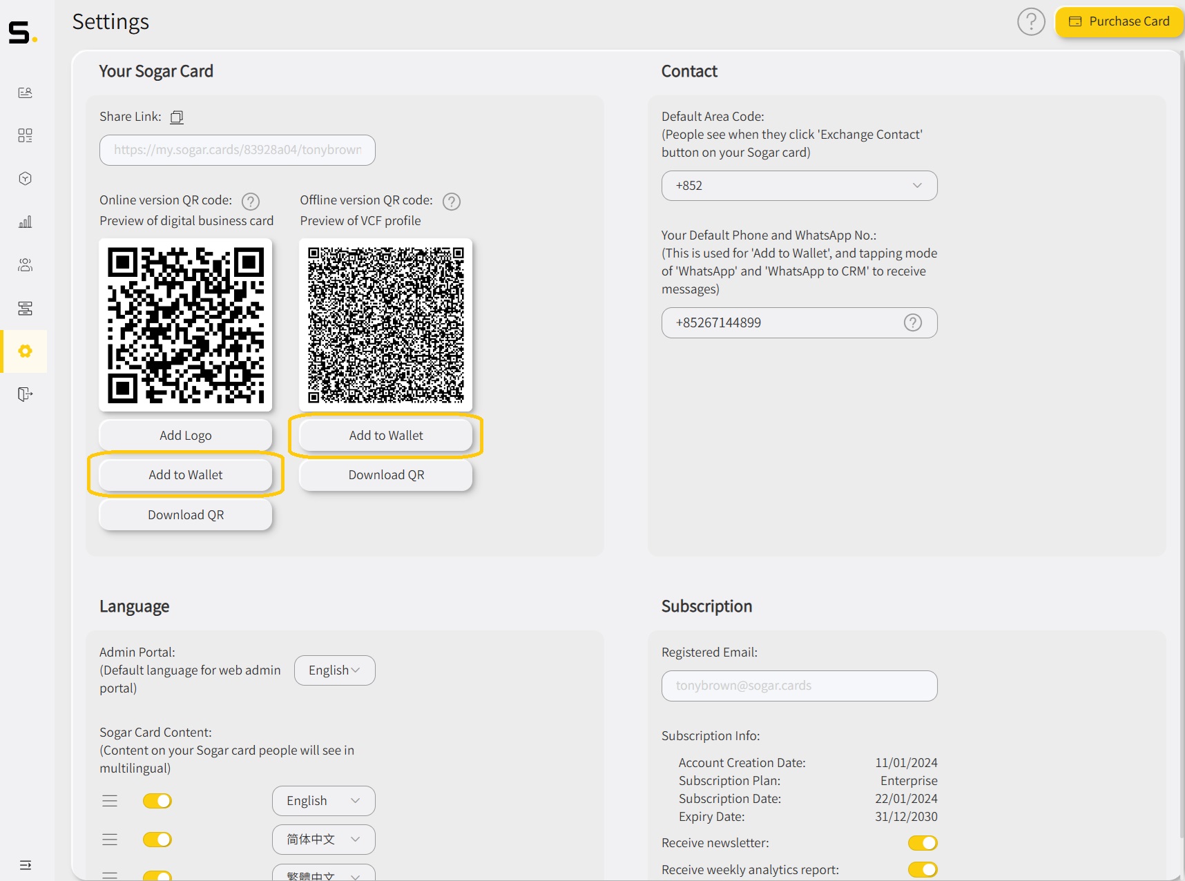
Task: Click the Sogar 'S' logo
Action: (x=23, y=32)
